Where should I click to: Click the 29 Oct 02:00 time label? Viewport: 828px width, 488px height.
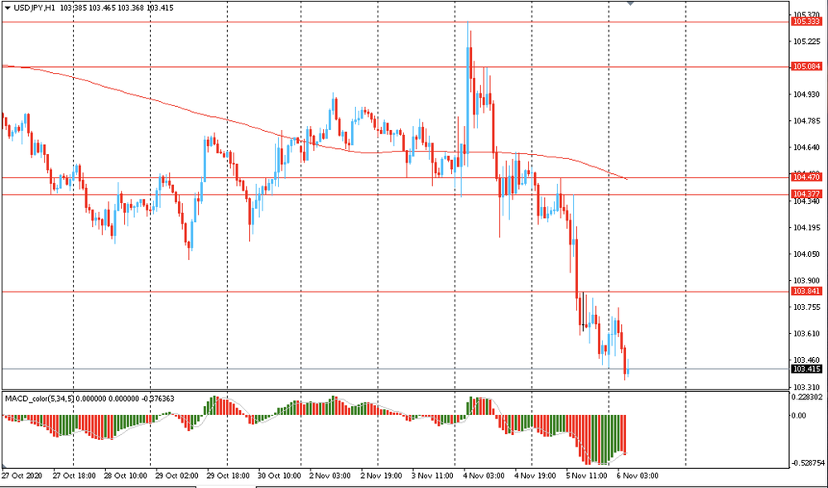176,475
